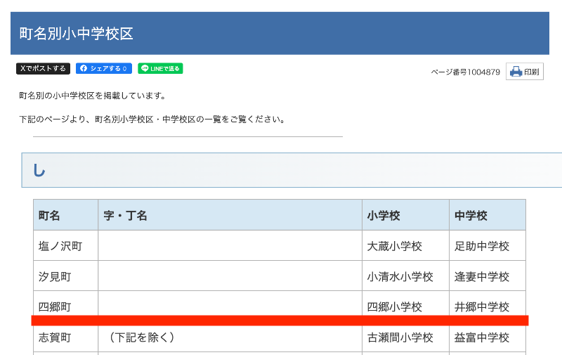
Task: Click the printer icon print button
Action: pos(525,72)
